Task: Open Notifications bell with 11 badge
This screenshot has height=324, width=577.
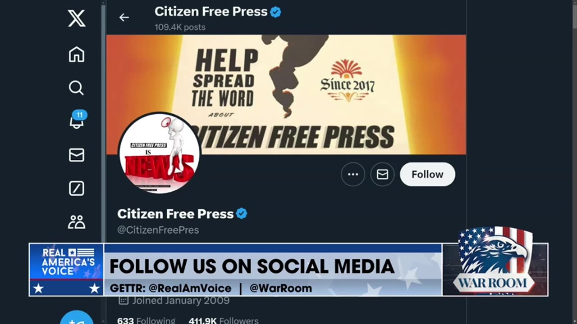Action: (78, 120)
